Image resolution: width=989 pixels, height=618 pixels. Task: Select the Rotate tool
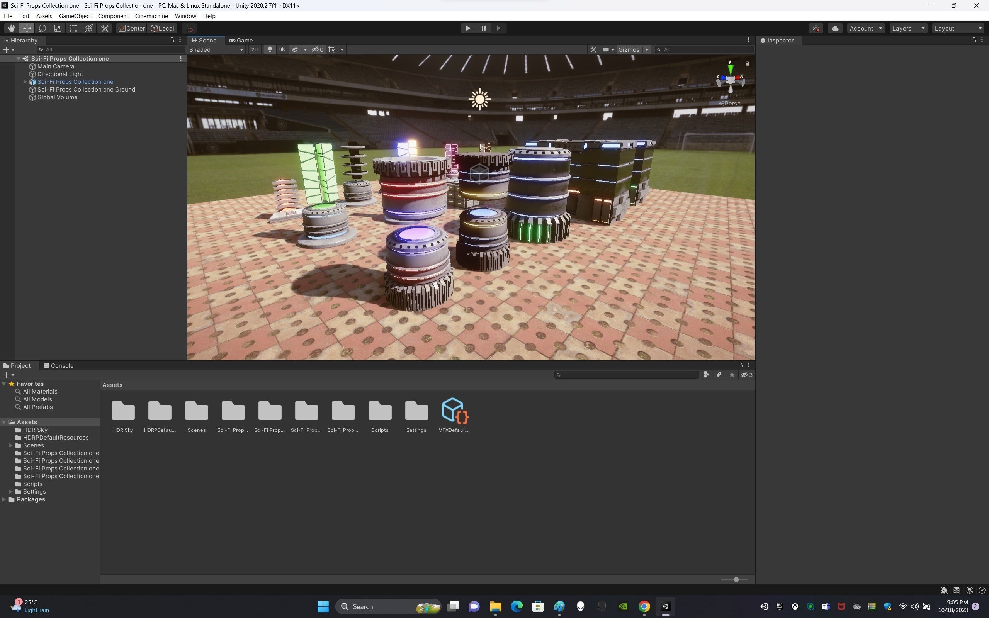pyautogui.click(x=42, y=28)
